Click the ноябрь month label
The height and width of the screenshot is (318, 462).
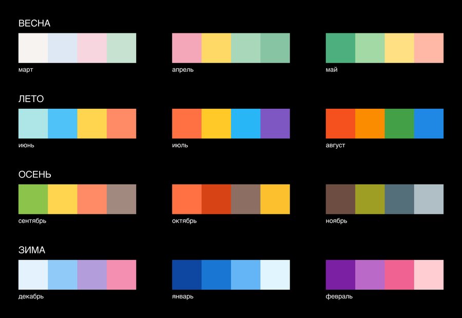336,221
